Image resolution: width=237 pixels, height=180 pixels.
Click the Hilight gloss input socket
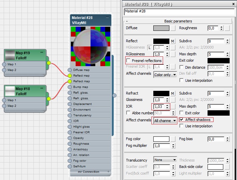click(x=70, y=127)
